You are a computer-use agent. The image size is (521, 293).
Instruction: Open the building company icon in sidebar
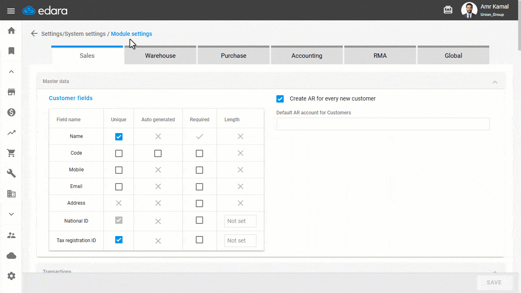point(11,194)
